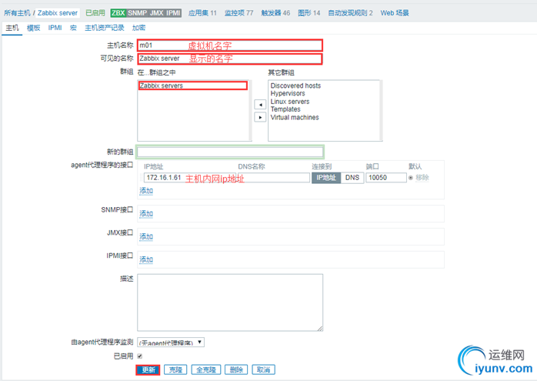Focus the 主机名称 field containing m01
The height and width of the screenshot is (381, 537).
(230, 45)
